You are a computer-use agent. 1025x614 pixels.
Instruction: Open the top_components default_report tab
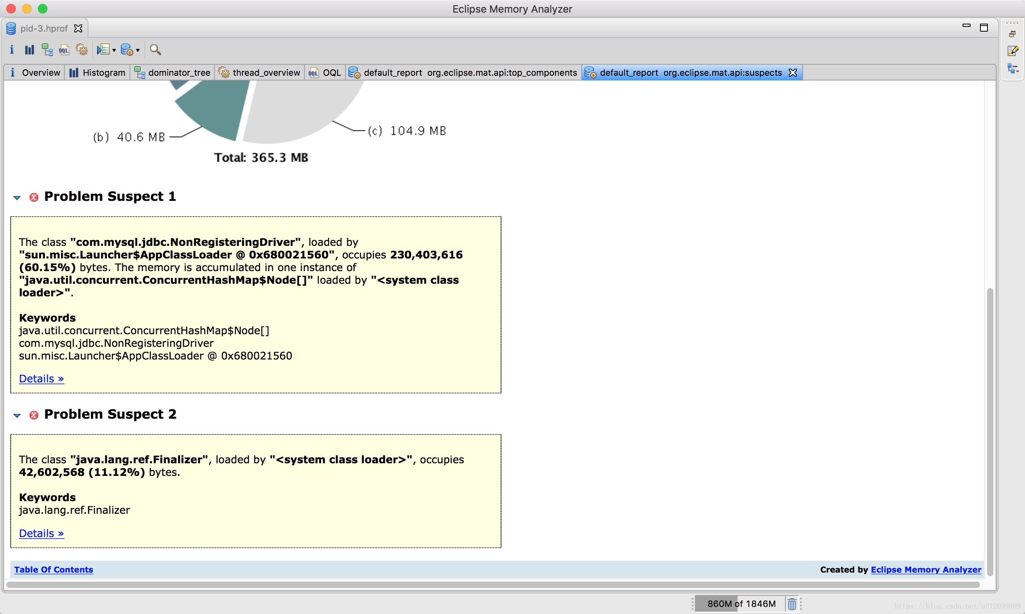[x=463, y=73]
